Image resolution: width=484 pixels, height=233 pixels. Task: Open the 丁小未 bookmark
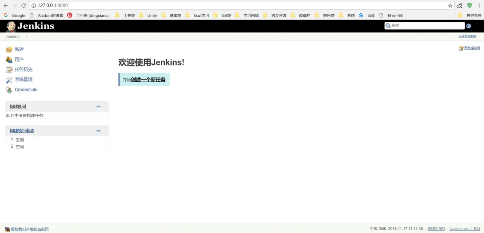(89, 16)
